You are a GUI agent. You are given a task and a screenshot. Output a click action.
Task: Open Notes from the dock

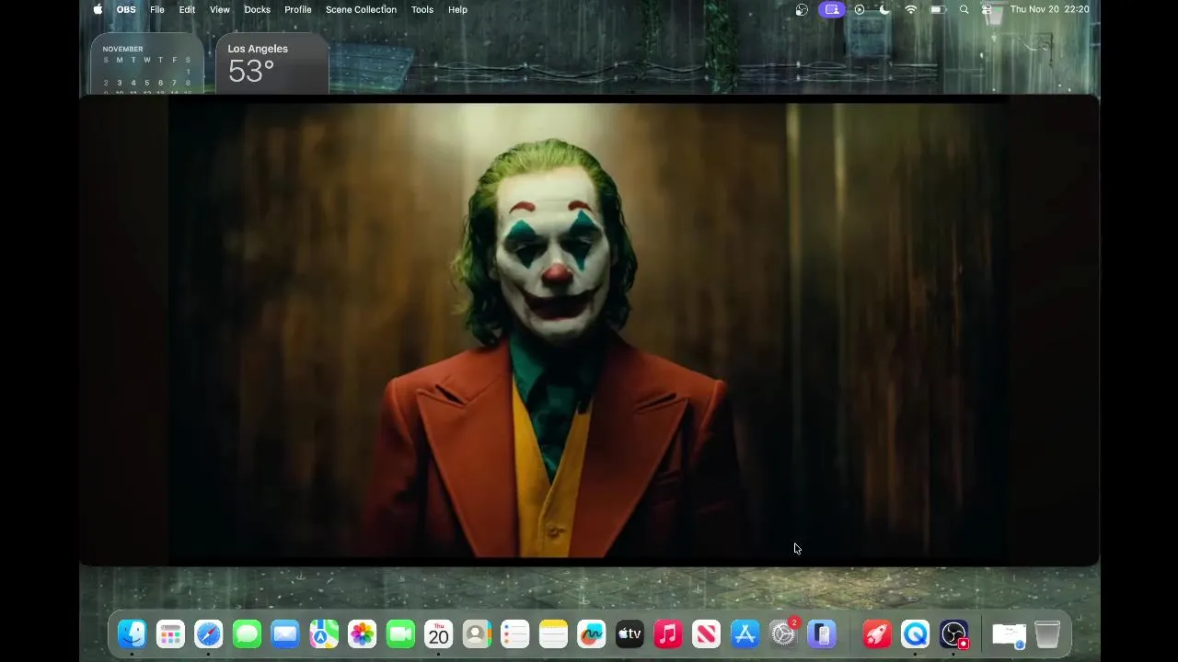[554, 633]
